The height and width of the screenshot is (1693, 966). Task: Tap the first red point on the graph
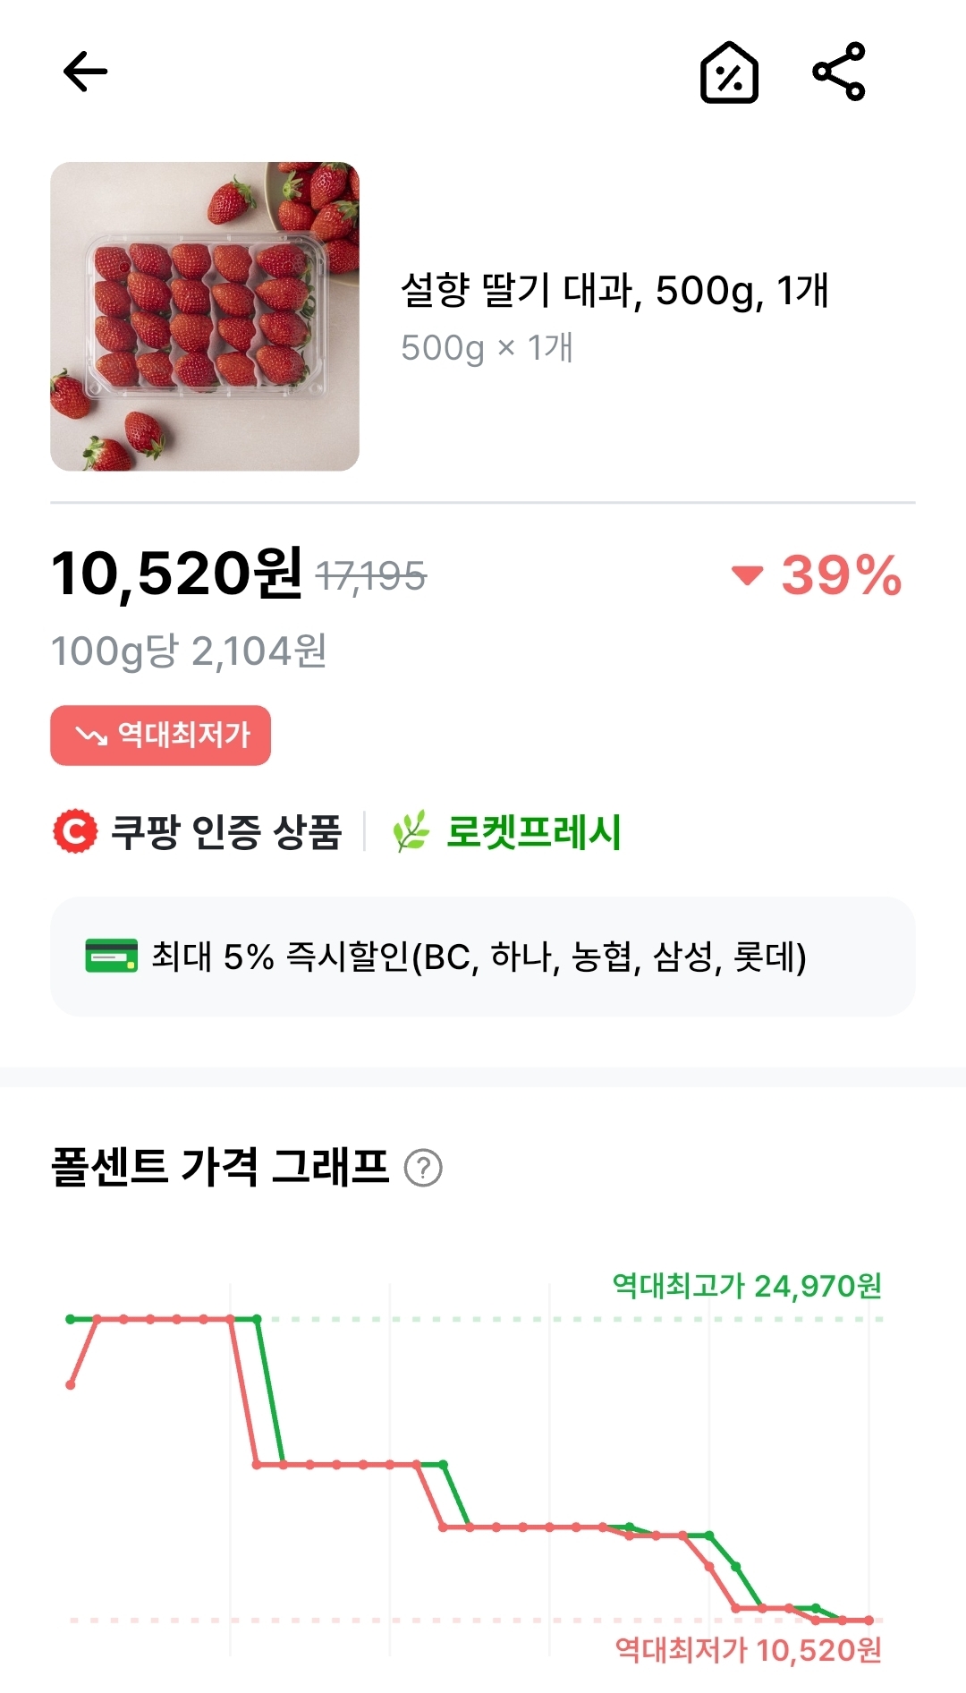(x=71, y=1385)
